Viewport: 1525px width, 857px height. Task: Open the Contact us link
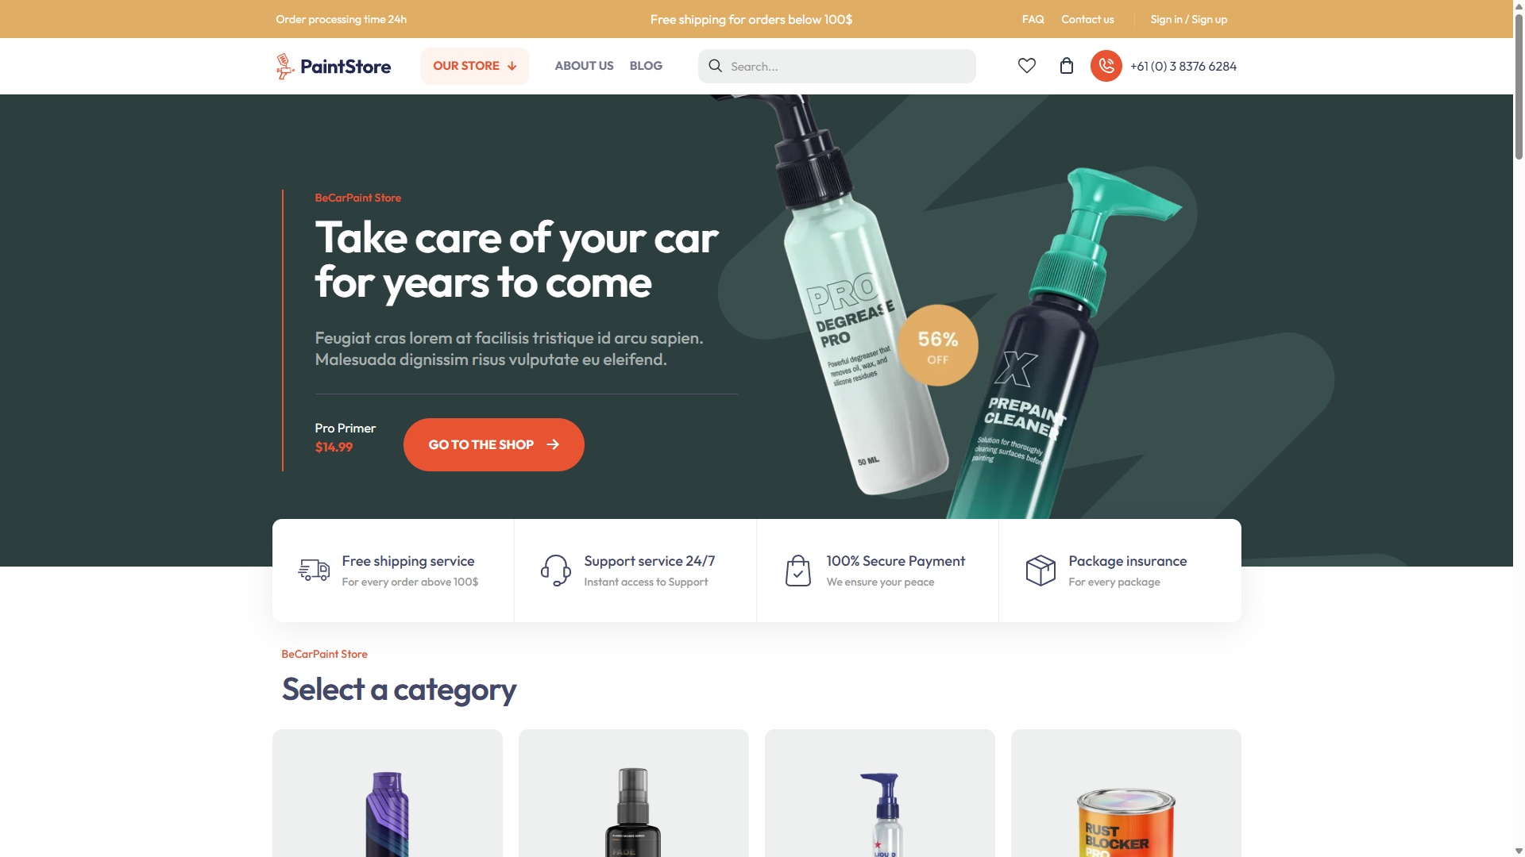click(1087, 19)
